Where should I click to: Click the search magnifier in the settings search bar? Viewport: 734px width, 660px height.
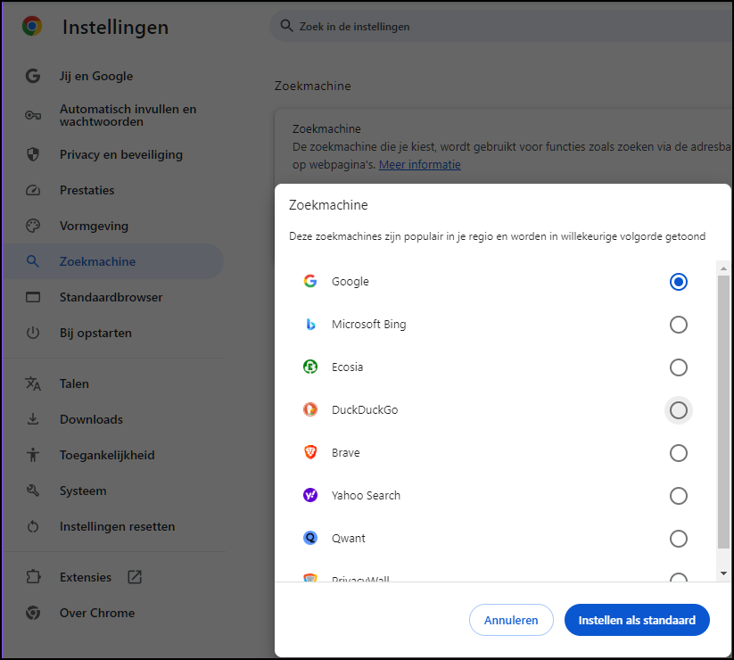coord(286,26)
